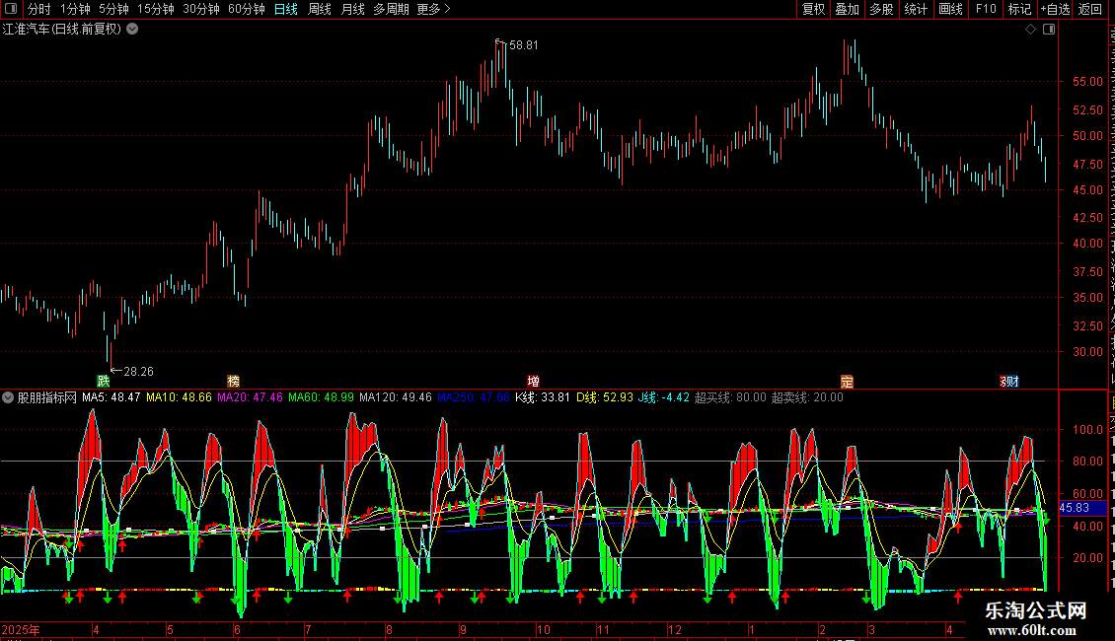Click the 55.00 price axis label
This screenshot has width=1115, height=641.
1088,82
